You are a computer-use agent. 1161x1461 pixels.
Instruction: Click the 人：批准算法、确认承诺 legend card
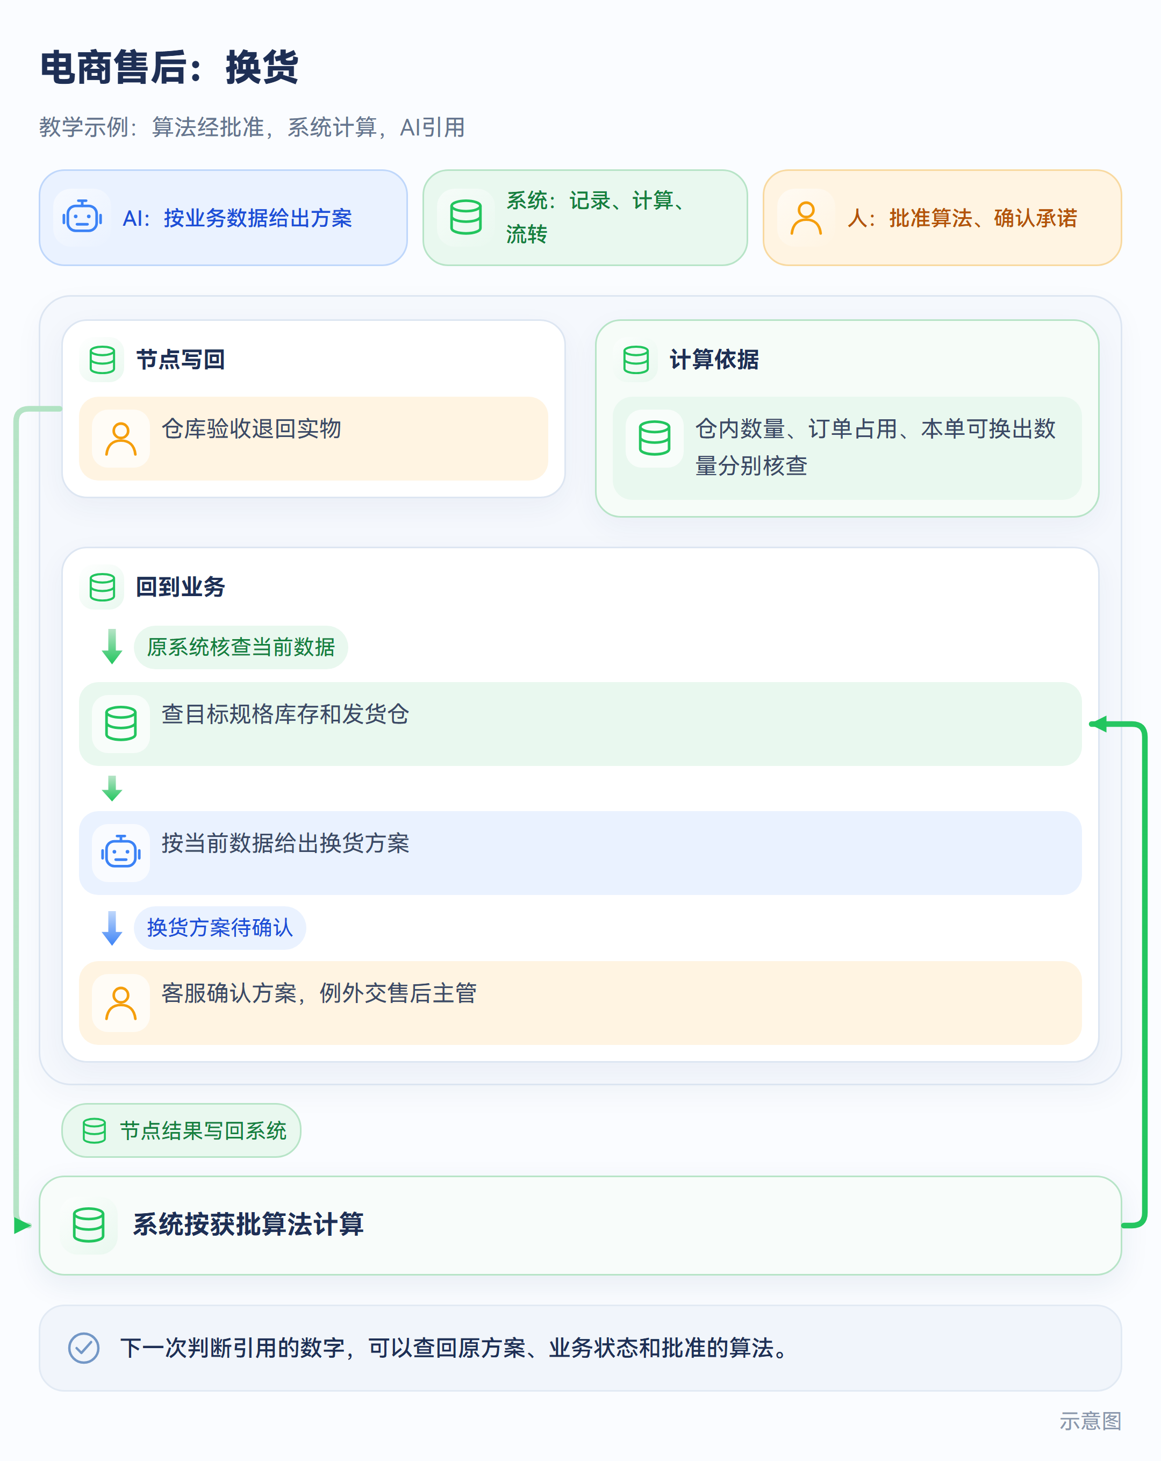[x=942, y=218]
